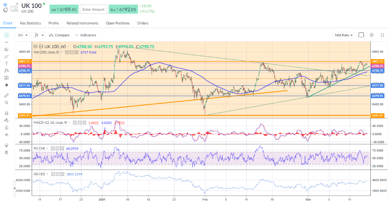Expand the candlestick chart style dropdown
The width and height of the screenshot is (391, 202).
point(39,35)
